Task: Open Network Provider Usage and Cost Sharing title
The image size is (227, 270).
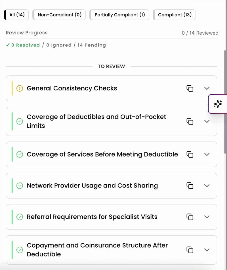Action: point(92,185)
